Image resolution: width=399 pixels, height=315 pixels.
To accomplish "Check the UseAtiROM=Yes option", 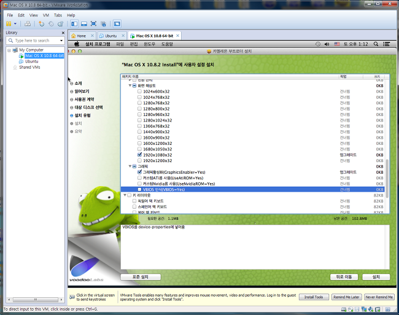I will (139, 178).
